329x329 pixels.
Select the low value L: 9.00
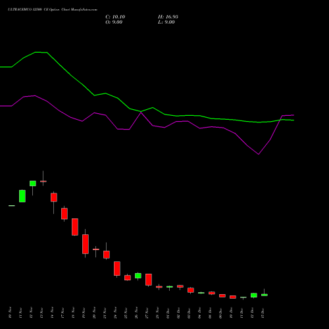pos(166,22)
